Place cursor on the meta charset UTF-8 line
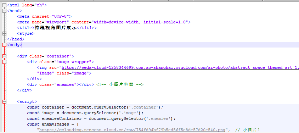This screenshot has width=299, height=133. point(44,17)
